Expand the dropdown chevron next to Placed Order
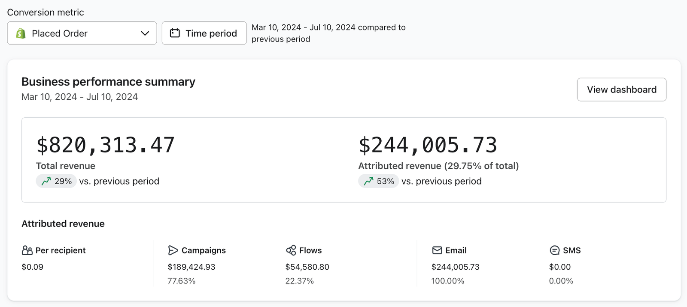Viewport: 687px width, 307px height. click(145, 33)
